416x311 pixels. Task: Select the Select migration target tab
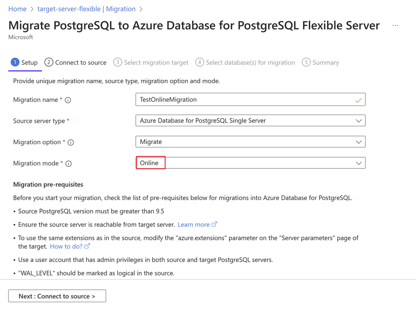151,62
